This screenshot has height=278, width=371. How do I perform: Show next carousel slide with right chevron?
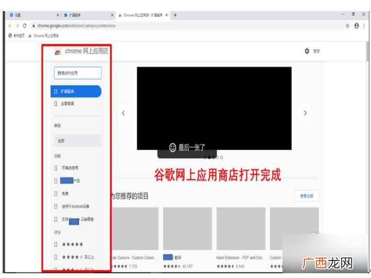click(305, 113)
